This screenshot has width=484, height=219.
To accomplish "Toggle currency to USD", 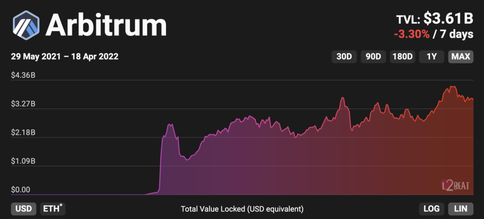I will coord(23,209).
